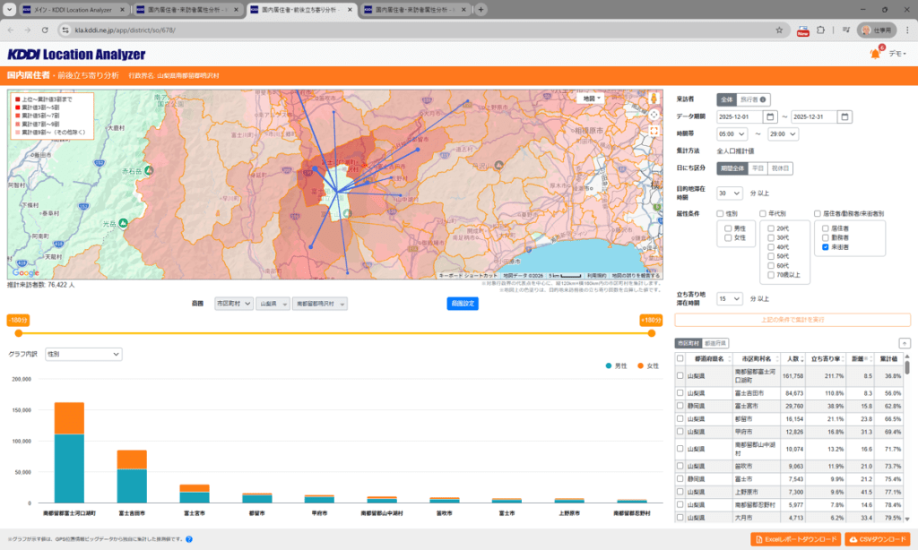The height and width of the screenshot is (550, 918).
Task: Check the 20代 age group checkbox
Action: click(773, 228)
